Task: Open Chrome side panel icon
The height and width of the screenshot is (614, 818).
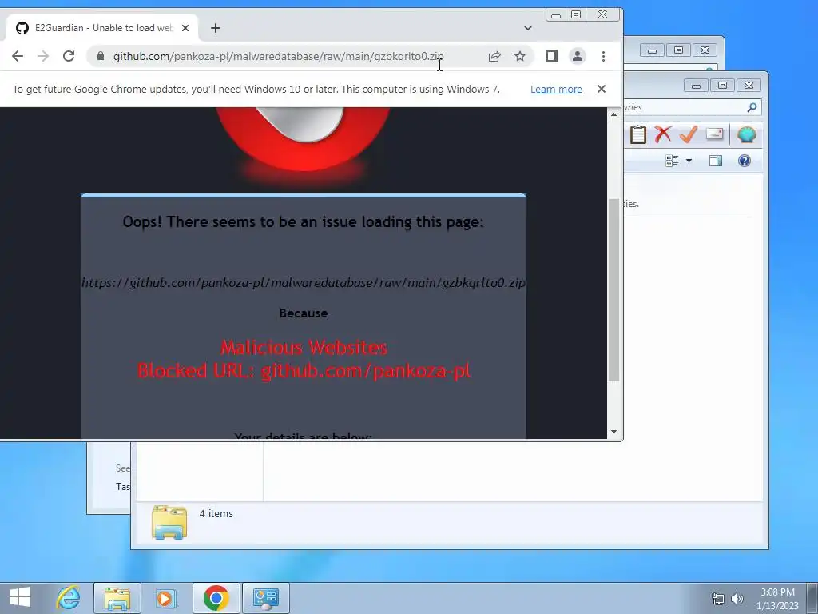Action: click(x=551, y=56)
